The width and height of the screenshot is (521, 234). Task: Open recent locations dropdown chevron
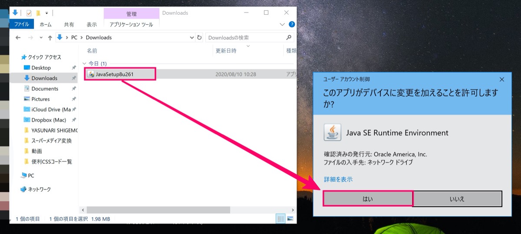tap(41, 38)
